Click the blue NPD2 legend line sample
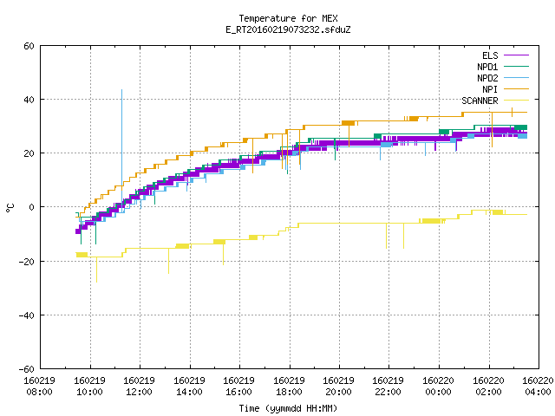The width and height of the screenshot is (555, 416). click(516, 77)
